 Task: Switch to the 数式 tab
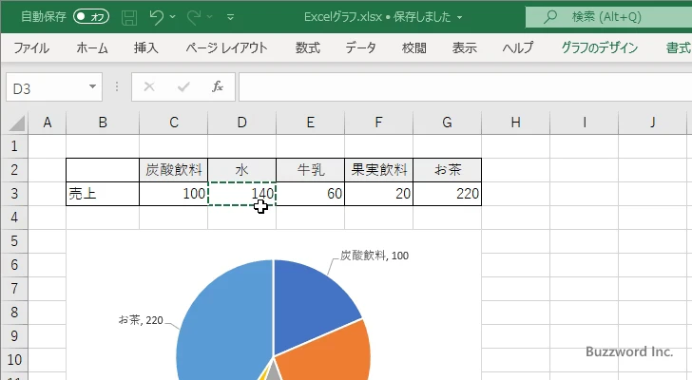[x=308, y=47]
